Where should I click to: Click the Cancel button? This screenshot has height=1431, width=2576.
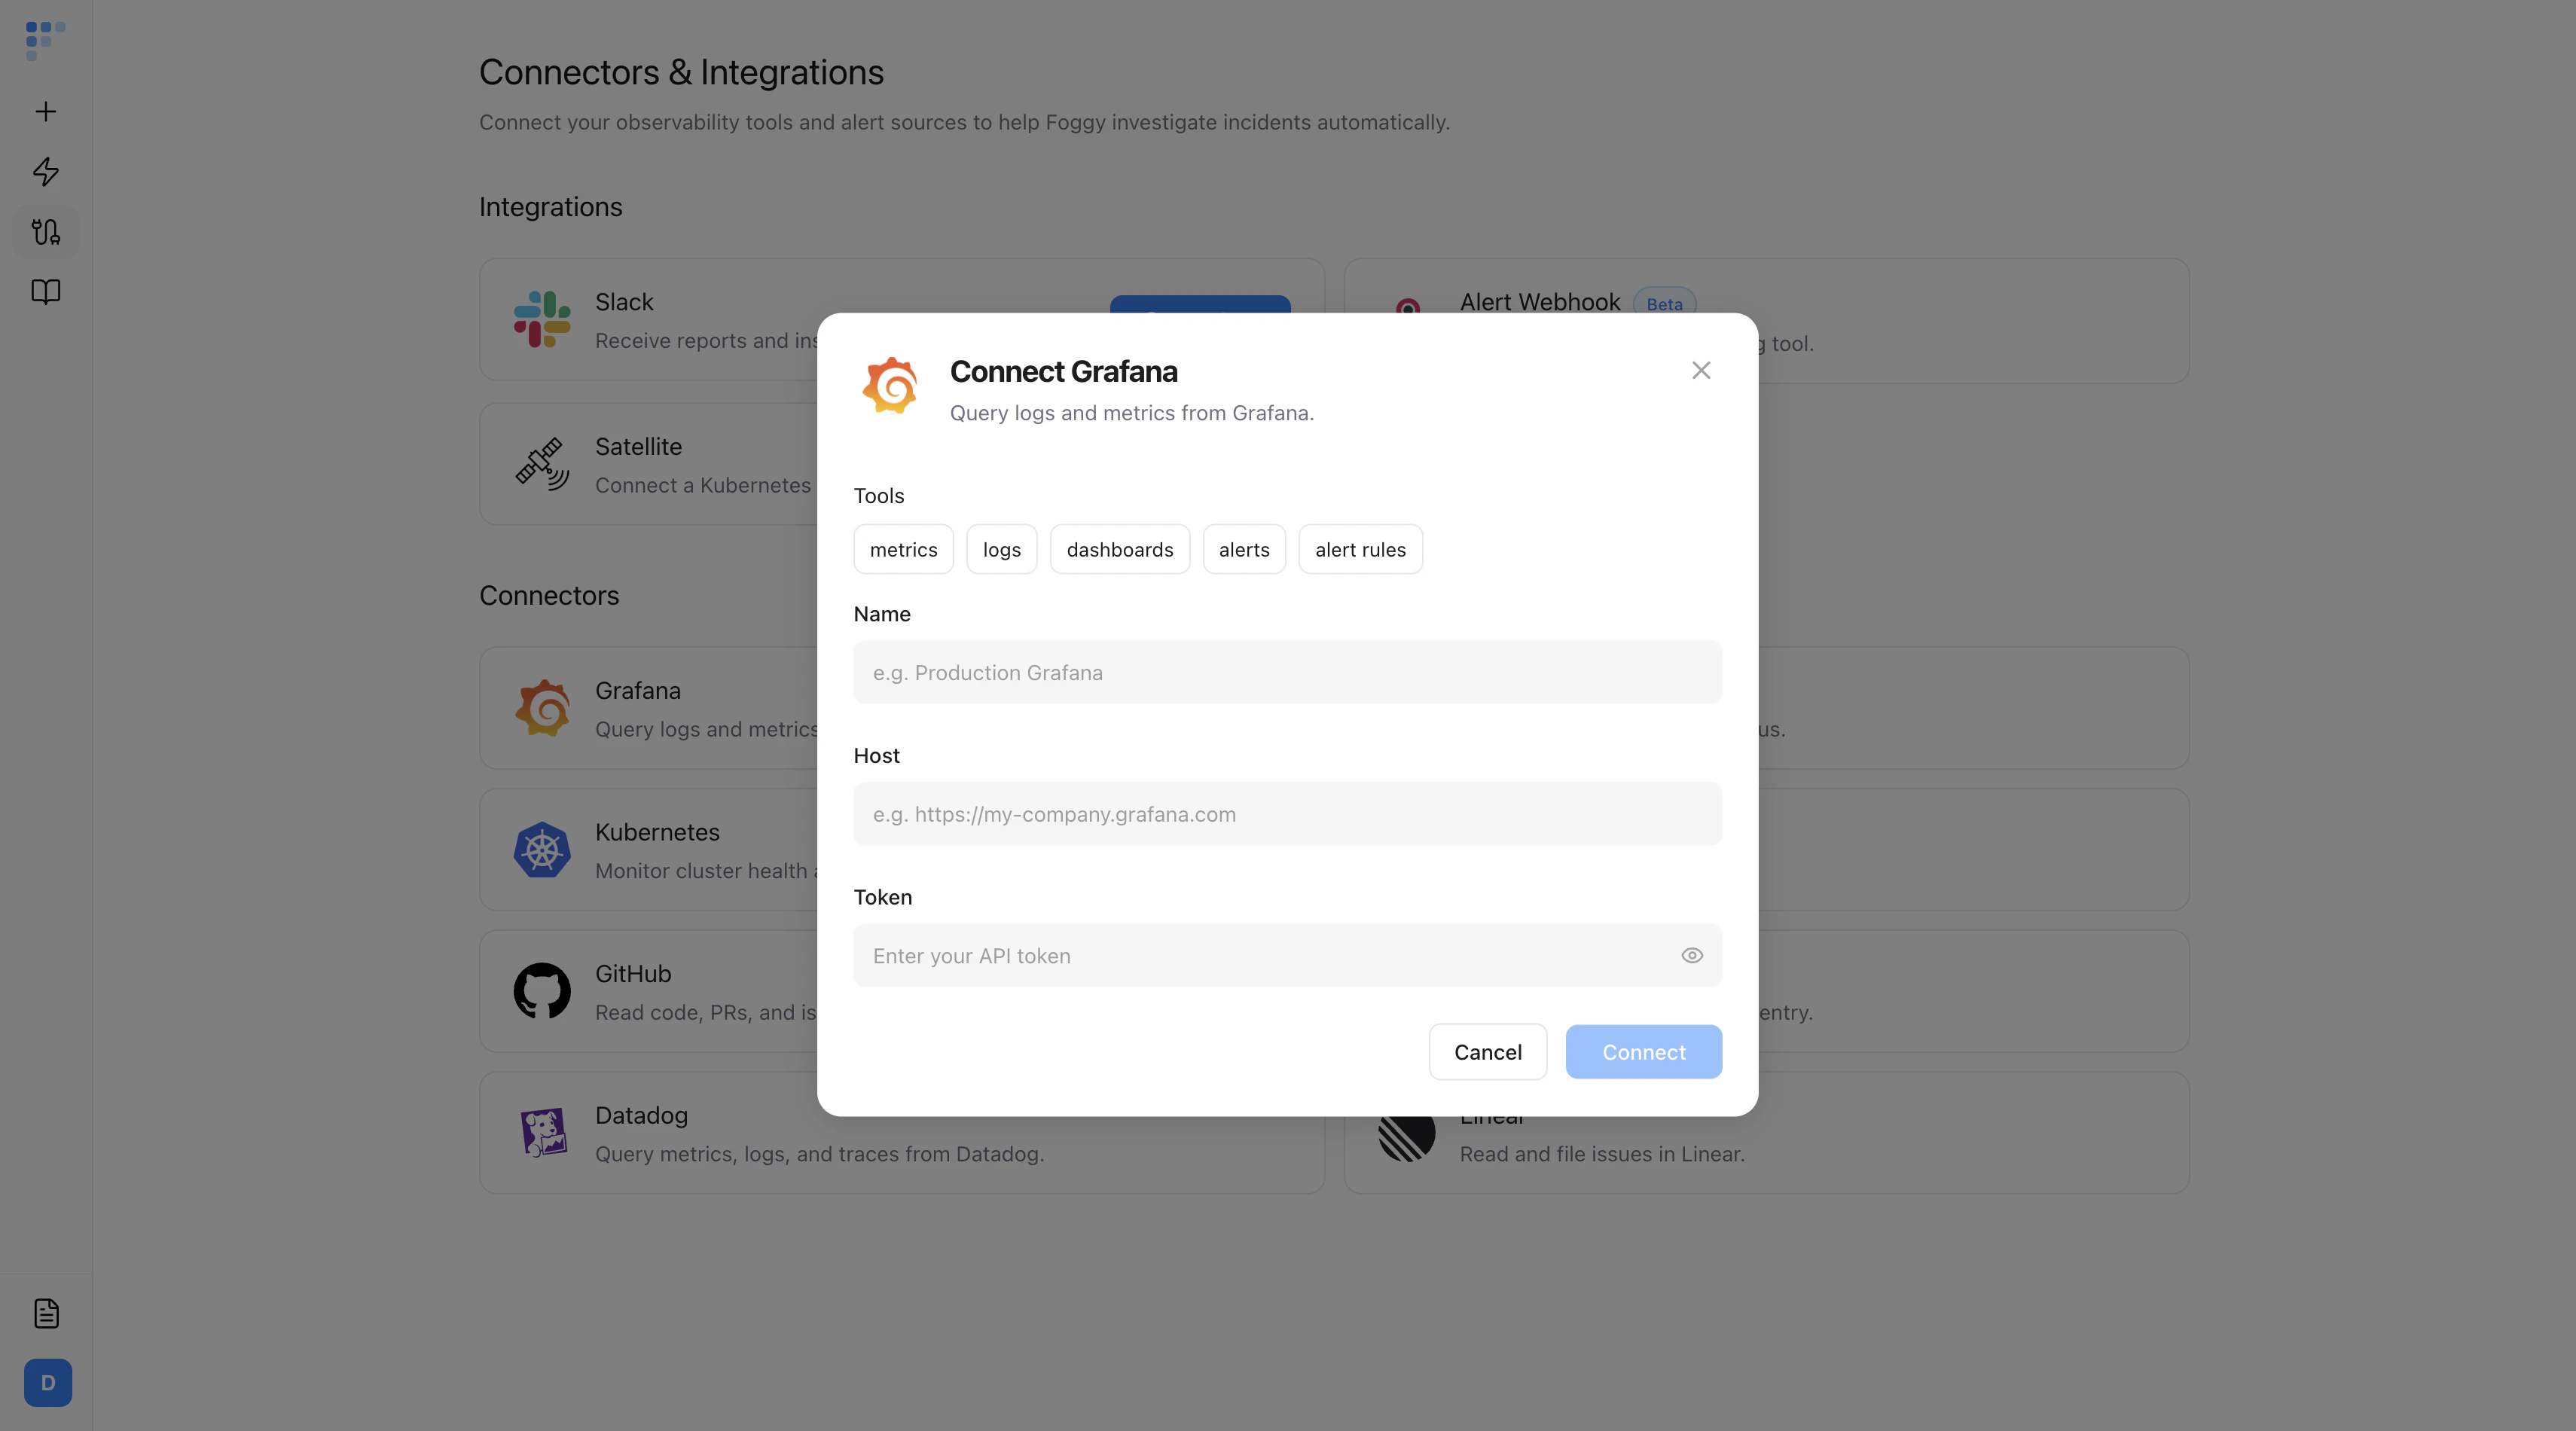click(1488, 1052)
